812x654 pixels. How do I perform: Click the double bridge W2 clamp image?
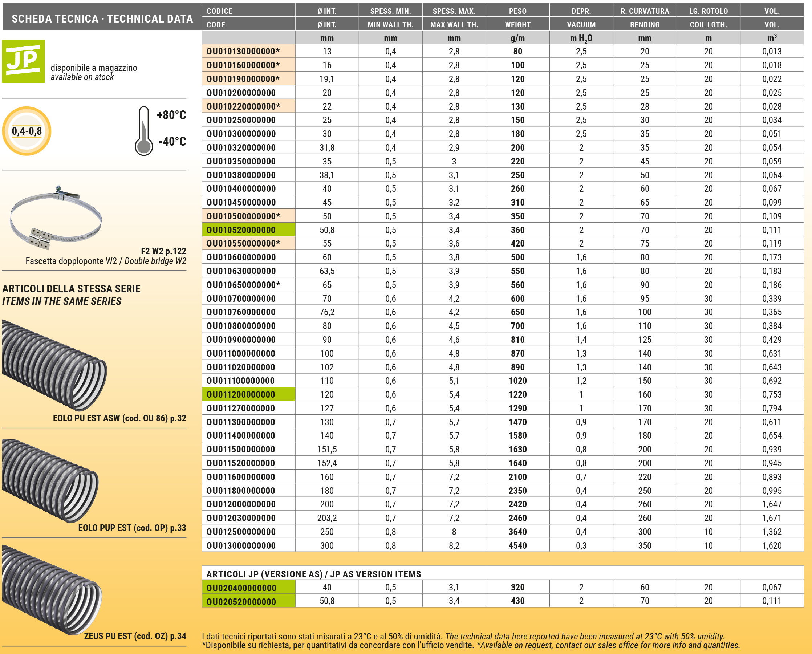pyautogui.click(x=56, y=218)
